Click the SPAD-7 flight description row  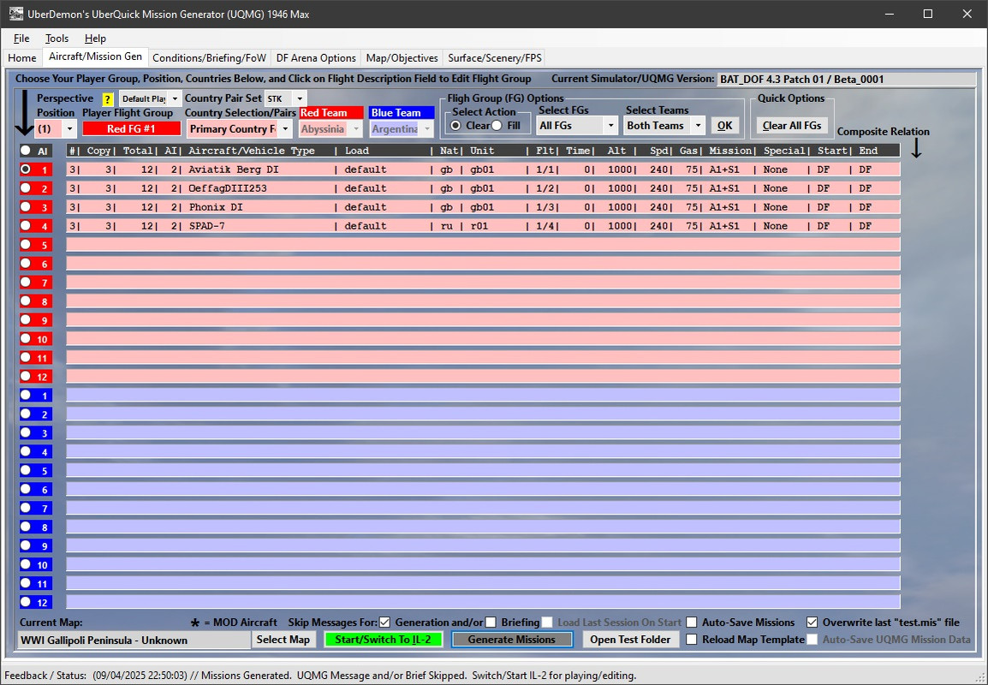pyautogui.click(x=483, y=225)
